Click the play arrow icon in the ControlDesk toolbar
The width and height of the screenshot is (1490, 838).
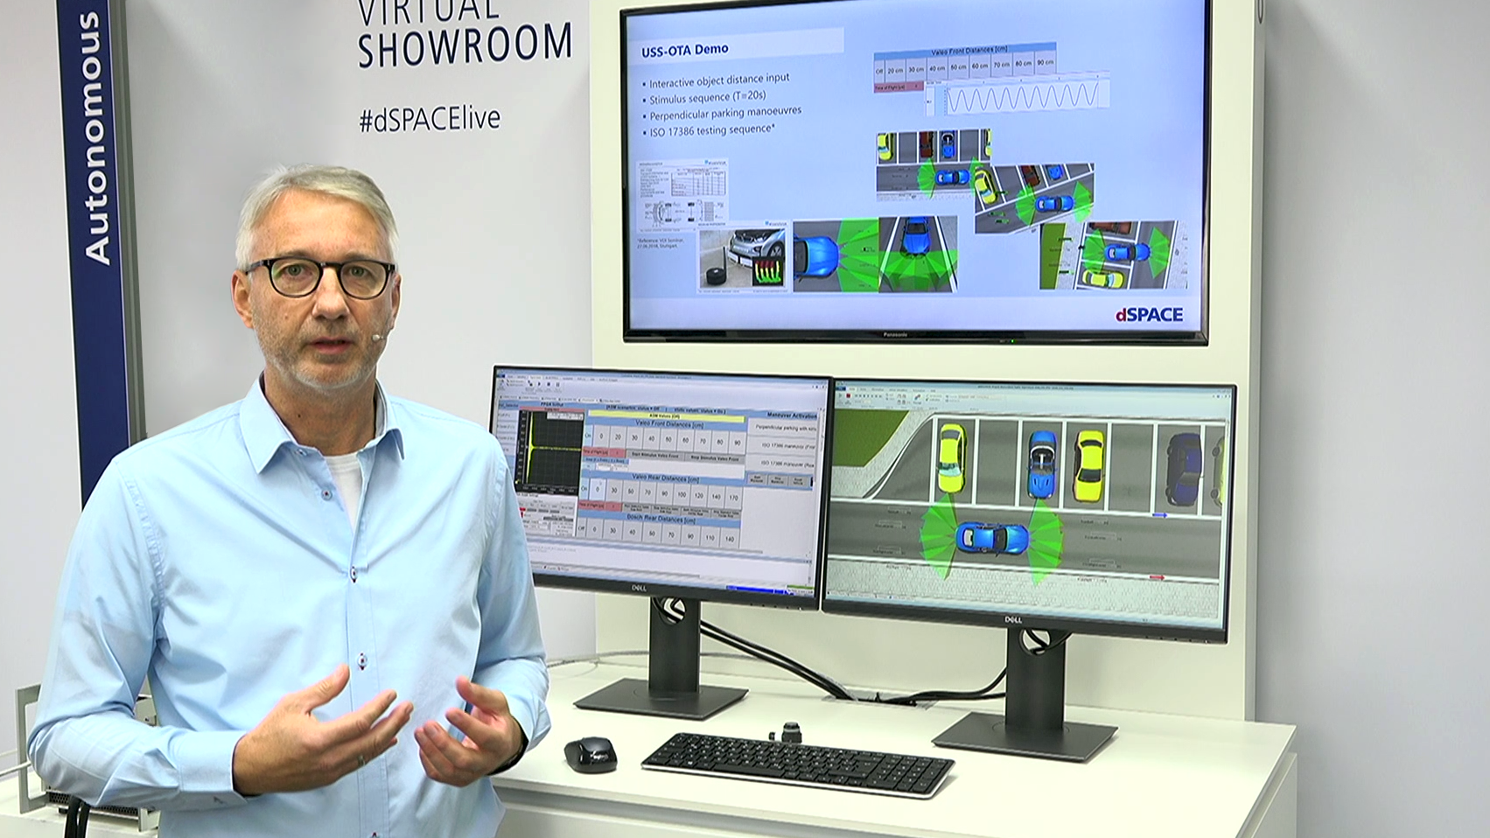coord(539,383)
